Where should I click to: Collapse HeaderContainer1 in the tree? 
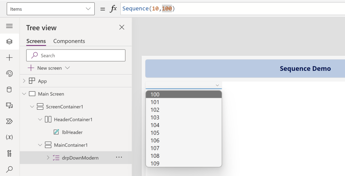(40, 119)
